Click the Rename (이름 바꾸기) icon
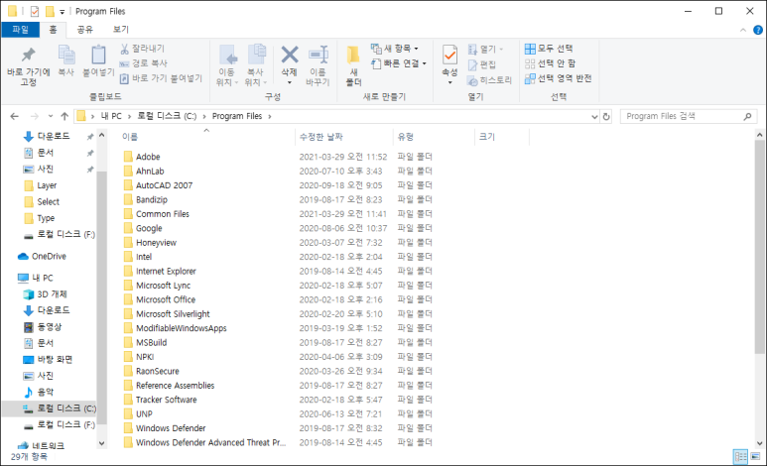Viewport: 767px width, 466px height. coord(318,55)
